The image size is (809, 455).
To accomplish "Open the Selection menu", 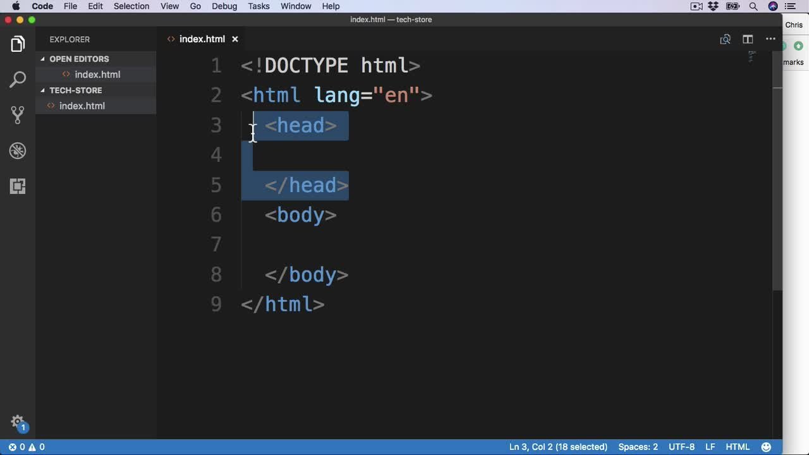I will click(131, 6).
